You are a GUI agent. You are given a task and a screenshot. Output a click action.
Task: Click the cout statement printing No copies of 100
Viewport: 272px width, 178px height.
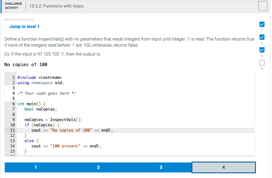(67, 130)
